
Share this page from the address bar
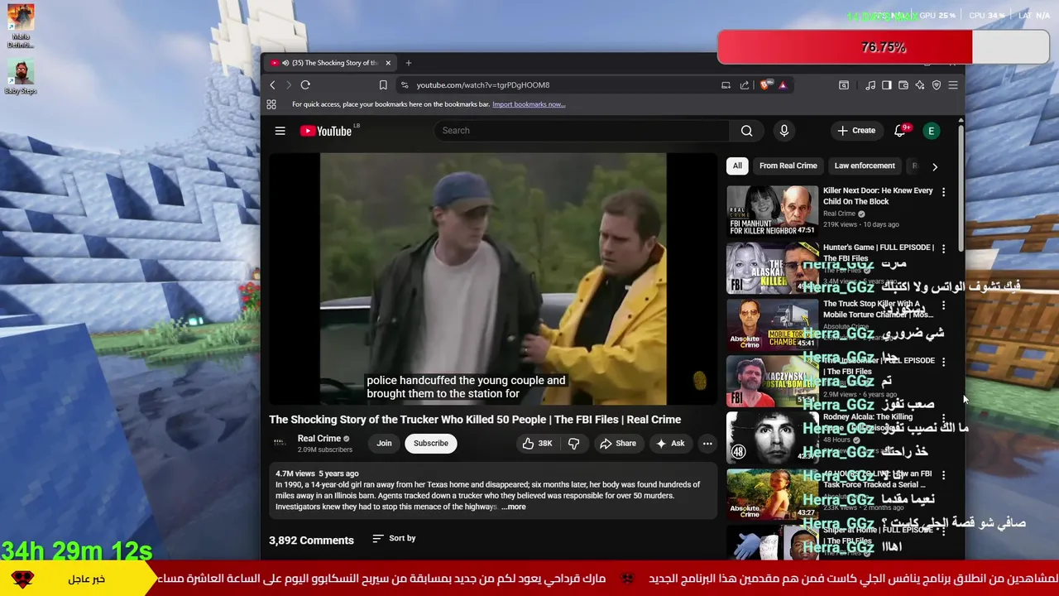(x=745, y=85)
